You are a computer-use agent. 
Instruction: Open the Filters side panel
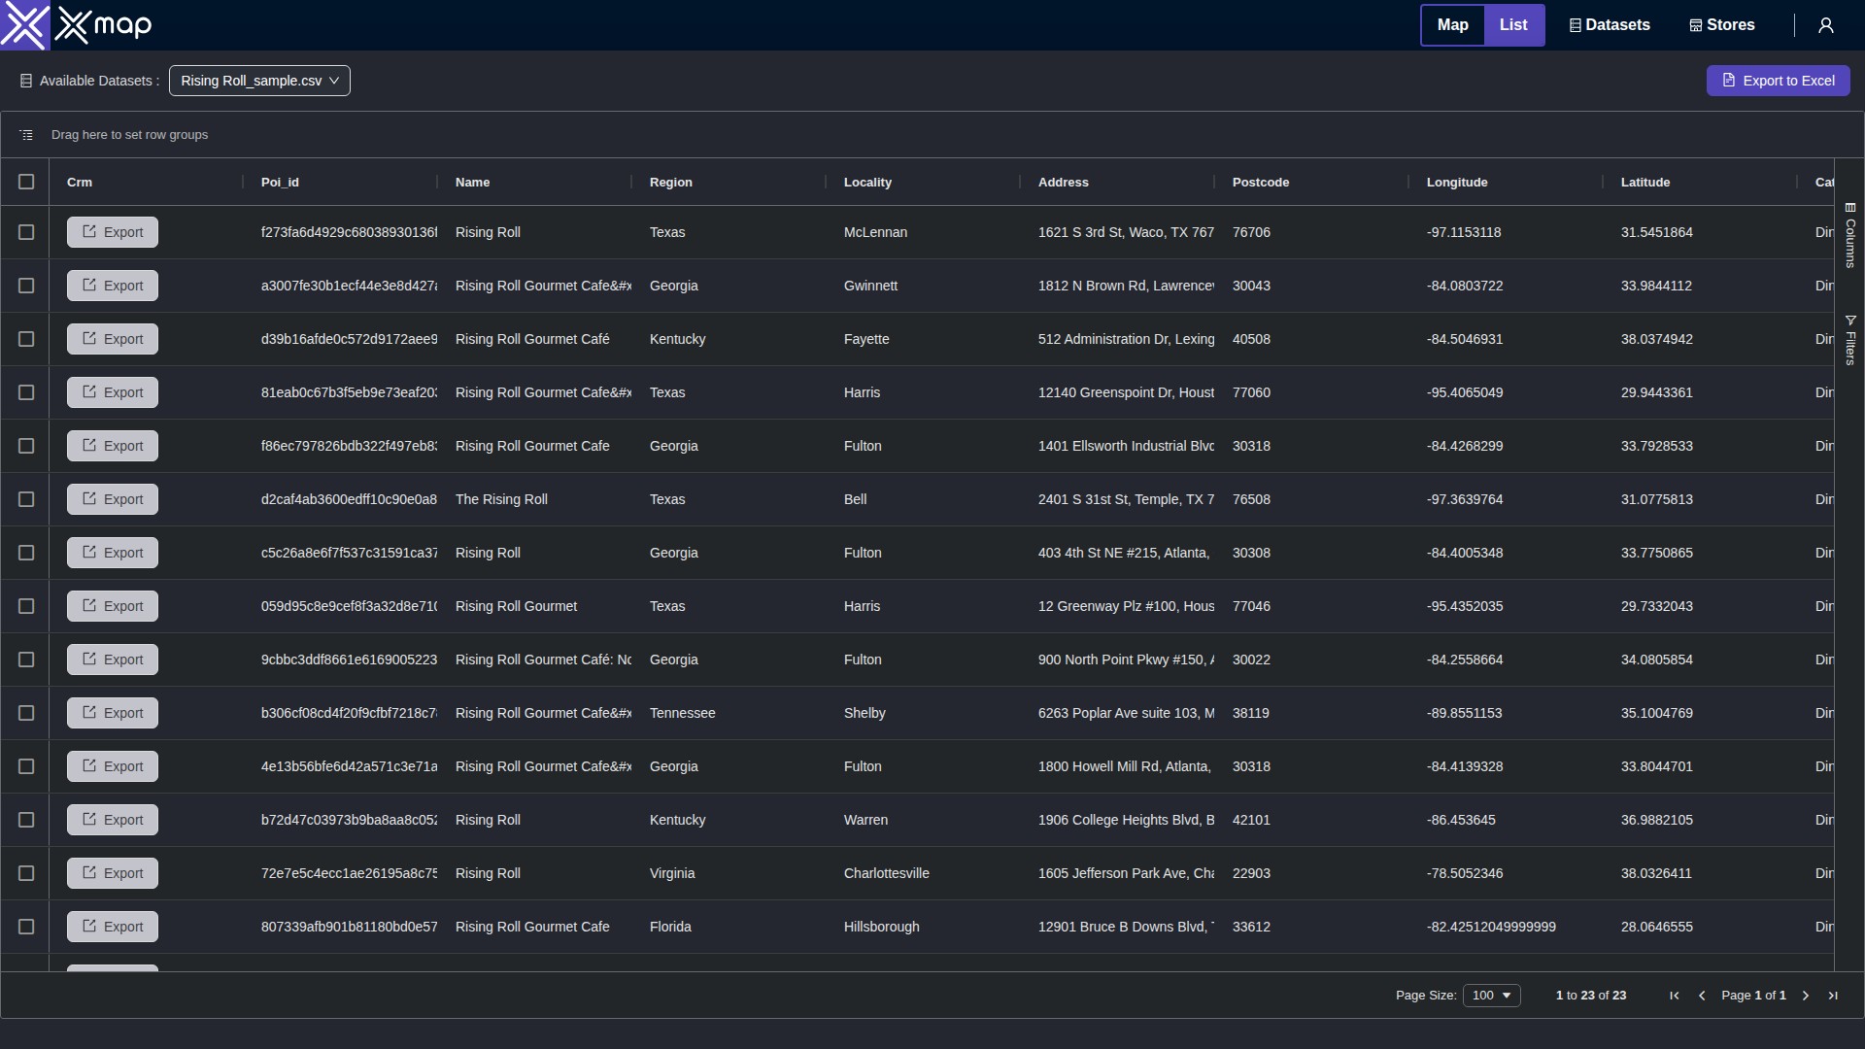1849,340
